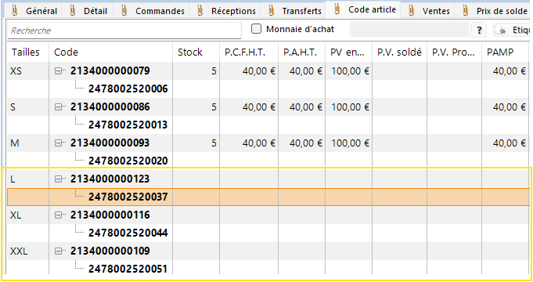
Task: Sort by the P.A.H.T. column header
Action: pyautogui.click(x=302, y=52)
